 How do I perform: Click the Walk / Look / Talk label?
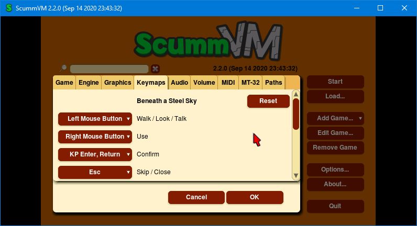tap(161, 119)
